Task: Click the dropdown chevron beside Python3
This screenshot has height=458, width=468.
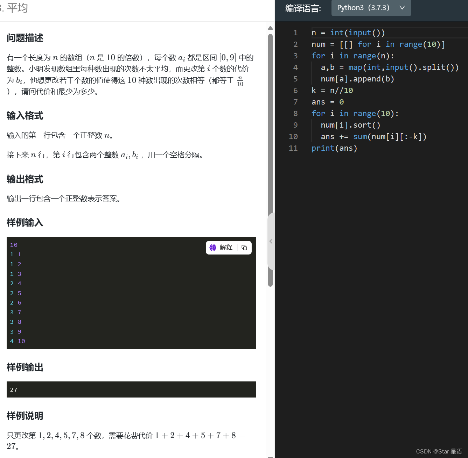Action: pos(402,8)
